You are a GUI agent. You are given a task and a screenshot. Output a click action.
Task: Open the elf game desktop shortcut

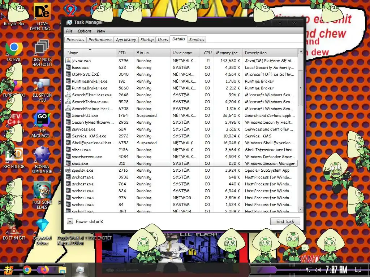42,195
